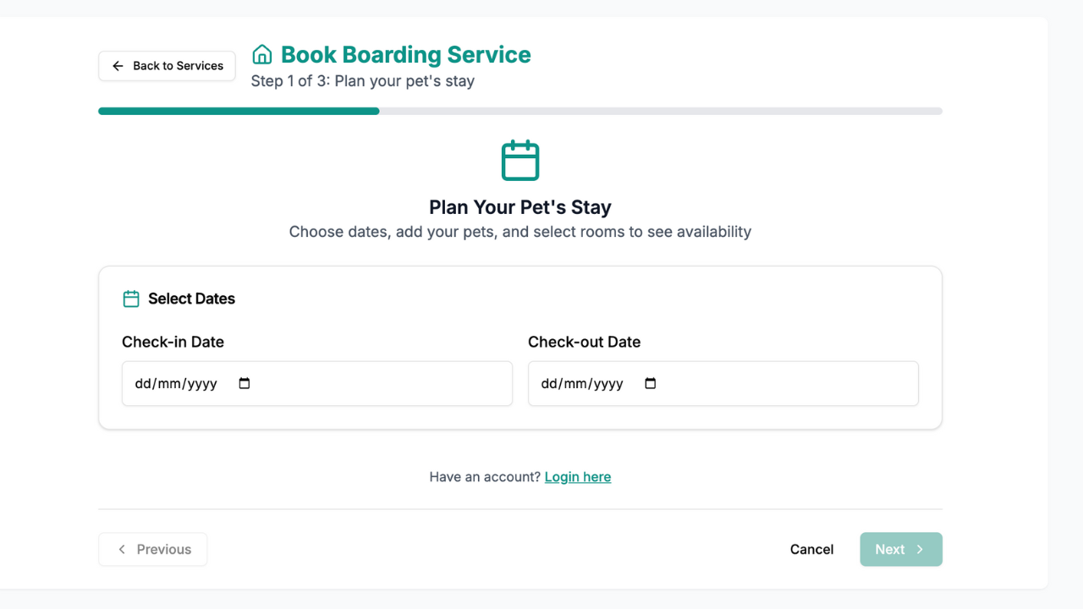Click the Select Dates section header
This screenshot has height=609, width=1083.
(x=190, y=298)
